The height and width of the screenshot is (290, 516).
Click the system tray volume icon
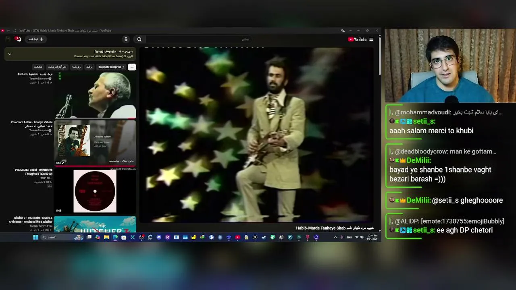click(x=362, y=237)
